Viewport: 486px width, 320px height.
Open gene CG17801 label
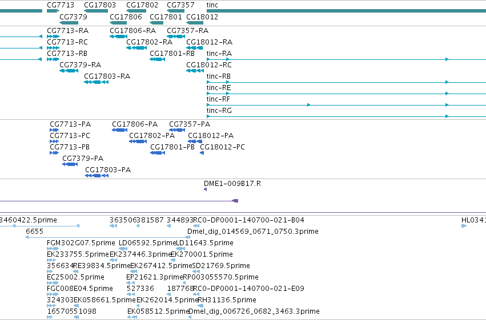pyautogui.click(x=166, y=17)
